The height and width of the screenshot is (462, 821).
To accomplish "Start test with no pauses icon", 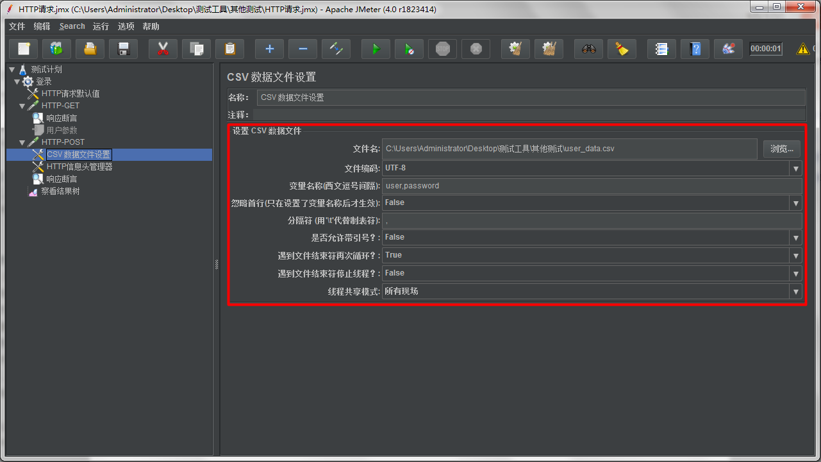I will [x=410, y=49].
